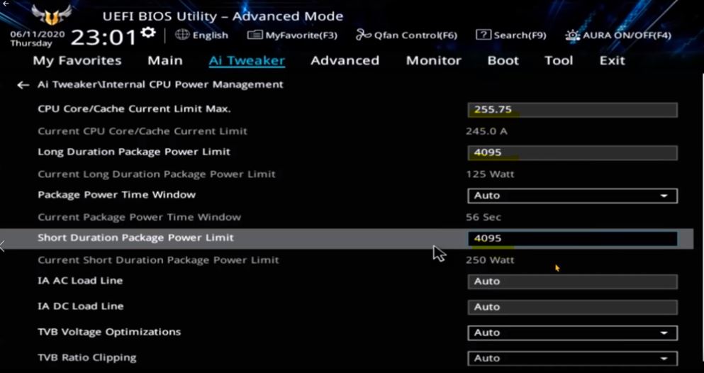
Task: Click CPU Core/Cache Current Limit Max. label
Action: click(x=134, y=108)
